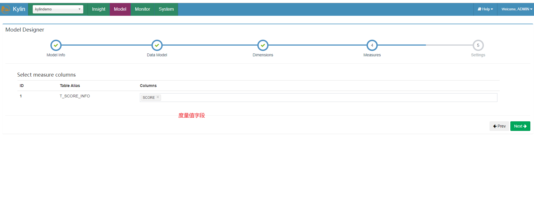Click the Model Designer heading

pos(25,30)
